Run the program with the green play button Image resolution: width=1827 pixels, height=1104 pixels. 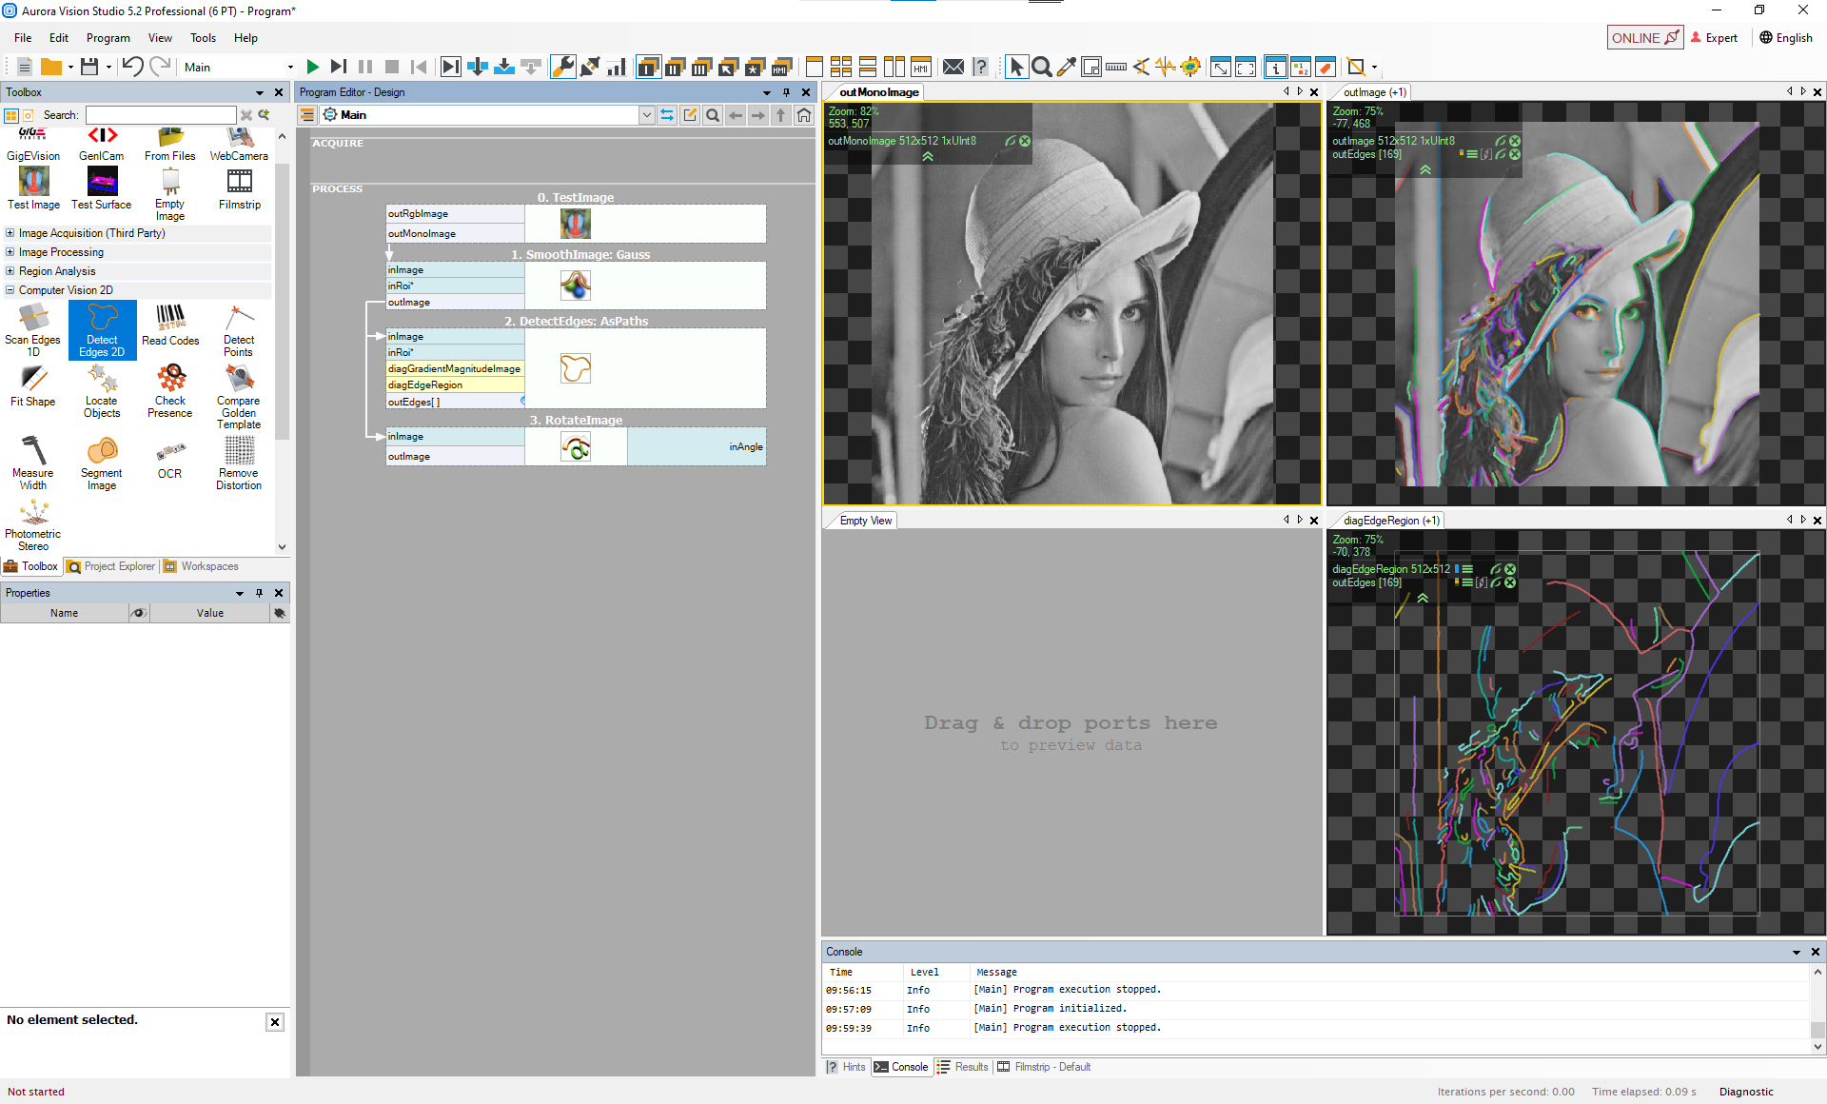click(x=312, y=67)
